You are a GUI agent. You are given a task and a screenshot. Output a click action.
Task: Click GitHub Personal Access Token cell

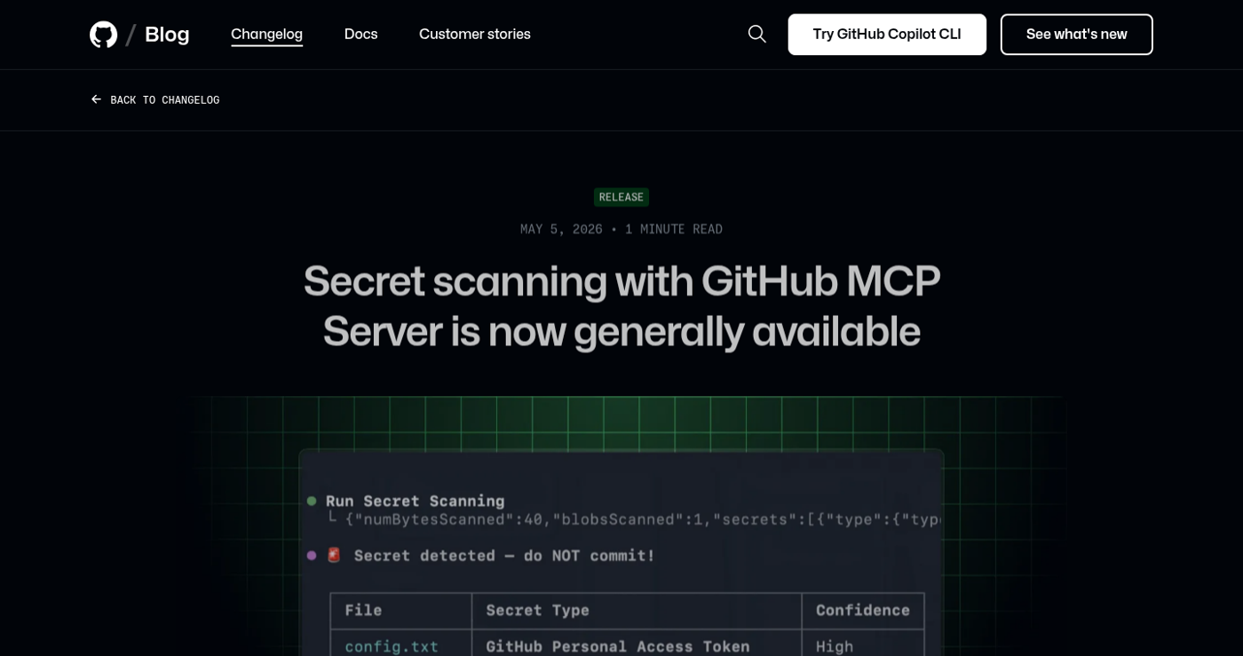(x=618, y=646)
